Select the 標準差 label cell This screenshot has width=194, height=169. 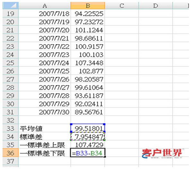pos(44,137)
